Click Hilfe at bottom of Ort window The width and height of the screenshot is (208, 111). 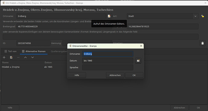pyautogui.click(x=10, y=108)
